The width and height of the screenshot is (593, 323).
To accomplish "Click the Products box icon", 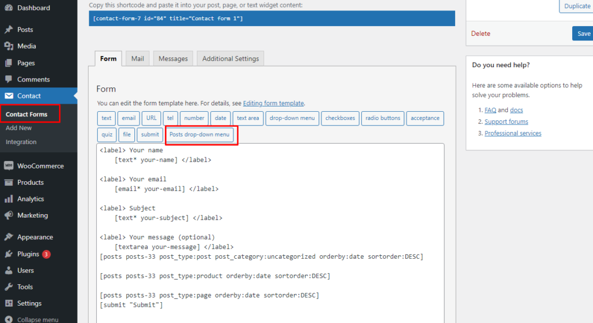I will [9, 182].
